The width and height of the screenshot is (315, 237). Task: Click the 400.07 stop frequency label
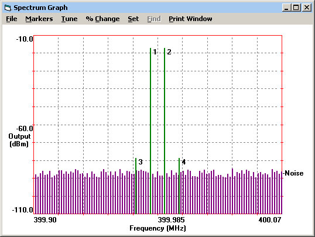click(270, 219)
